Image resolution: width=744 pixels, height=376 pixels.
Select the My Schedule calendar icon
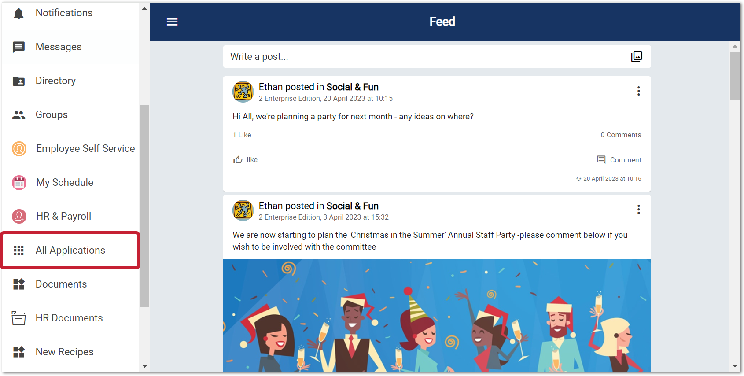(x=18, y=182)
